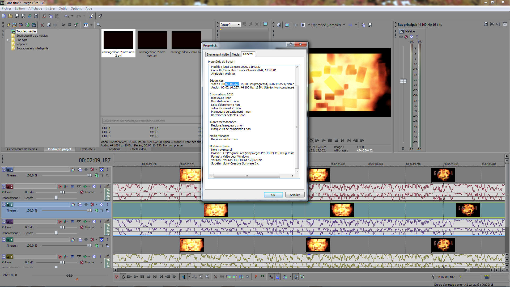Cut selection with the scissors toolbar icon
The height and width of the screenshot is (287, 510).
coord(44,16)
